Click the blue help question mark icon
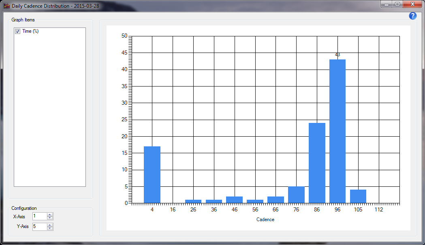 (x=412, y=16)
